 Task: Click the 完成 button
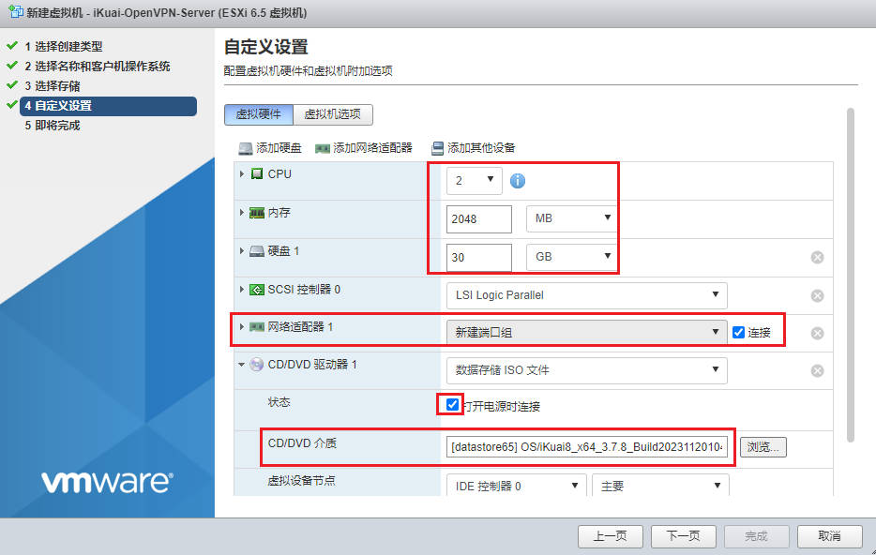757,536
